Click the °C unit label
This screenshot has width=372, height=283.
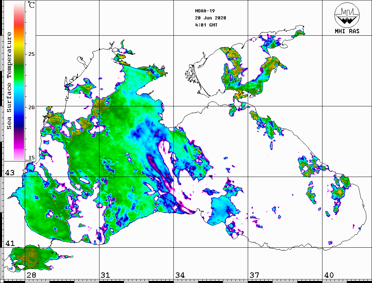(31, 5)
